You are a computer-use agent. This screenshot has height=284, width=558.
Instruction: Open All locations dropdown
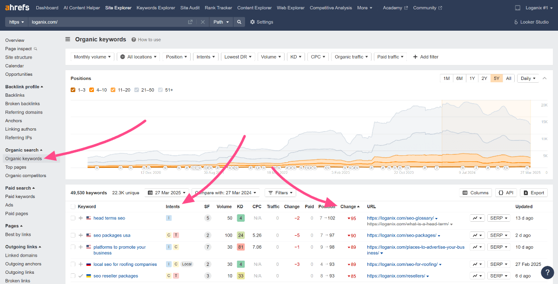point(138,57)
